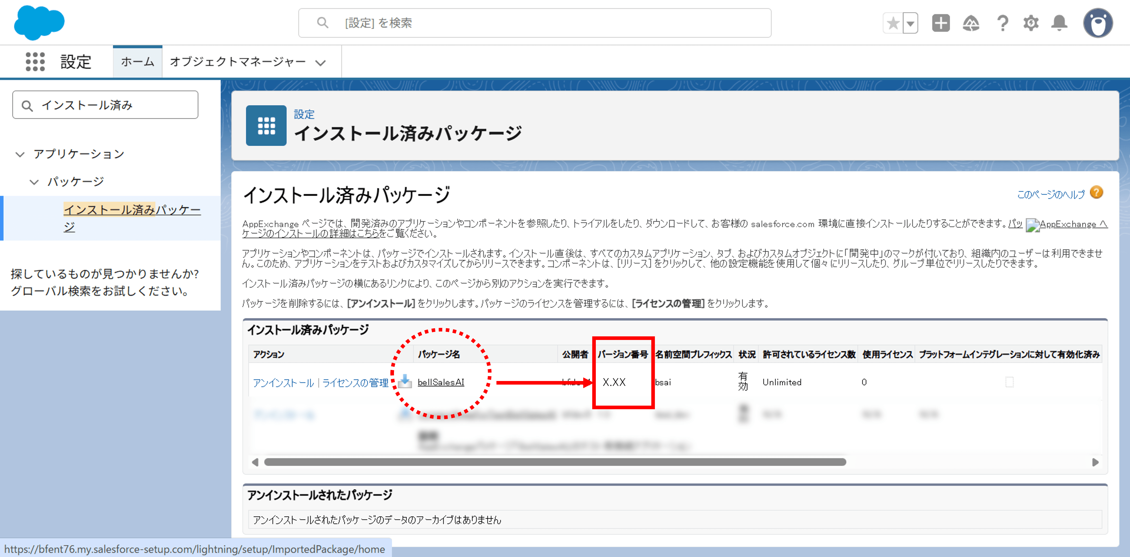Open the global actions plus icon

pyautogui.click(x=940, y=23)
